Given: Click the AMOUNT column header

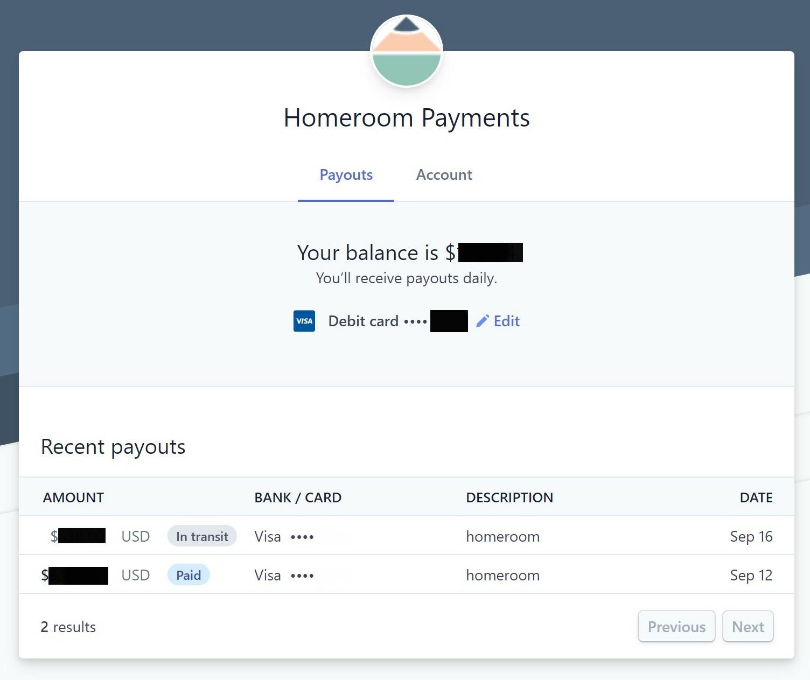Looking at the screenshot, I should 73,497.
